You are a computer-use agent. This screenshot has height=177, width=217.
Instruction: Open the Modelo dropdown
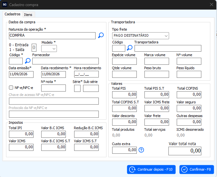pos(49,48)
